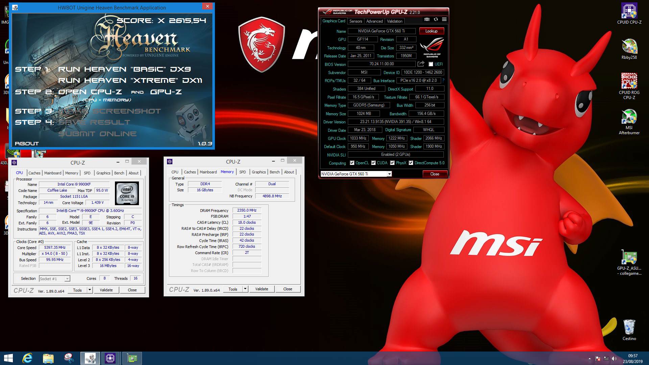Click Submit Online in Heaven app
Image resolution: width=649 pixels, height=365 pixels.
click(97, 134)
